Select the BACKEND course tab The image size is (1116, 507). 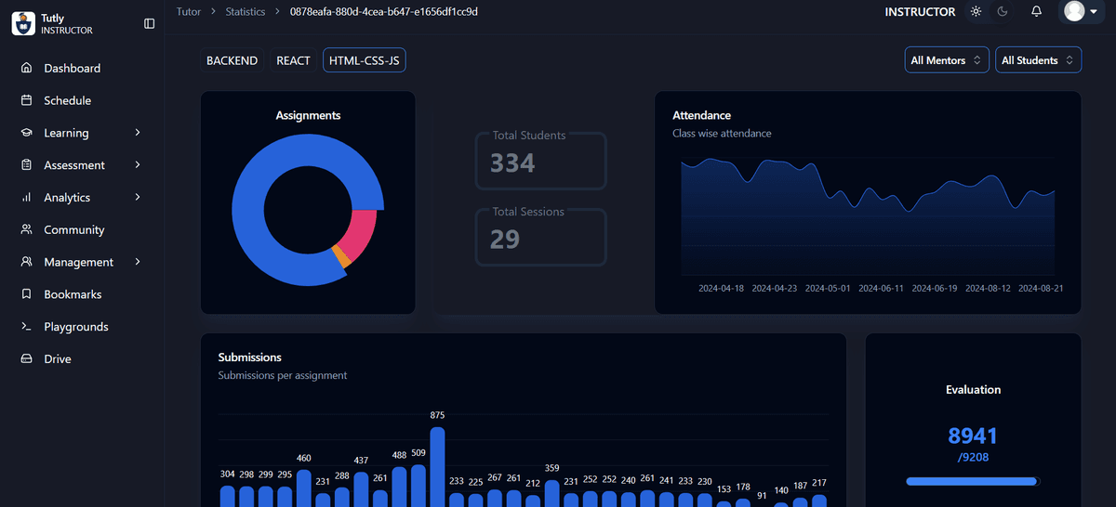click(232, 60)
